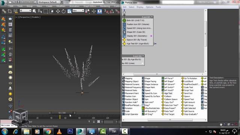Select Age Test 001 test in Event 001
This screenshot has height=135, width=240.
tap(138, 43)
